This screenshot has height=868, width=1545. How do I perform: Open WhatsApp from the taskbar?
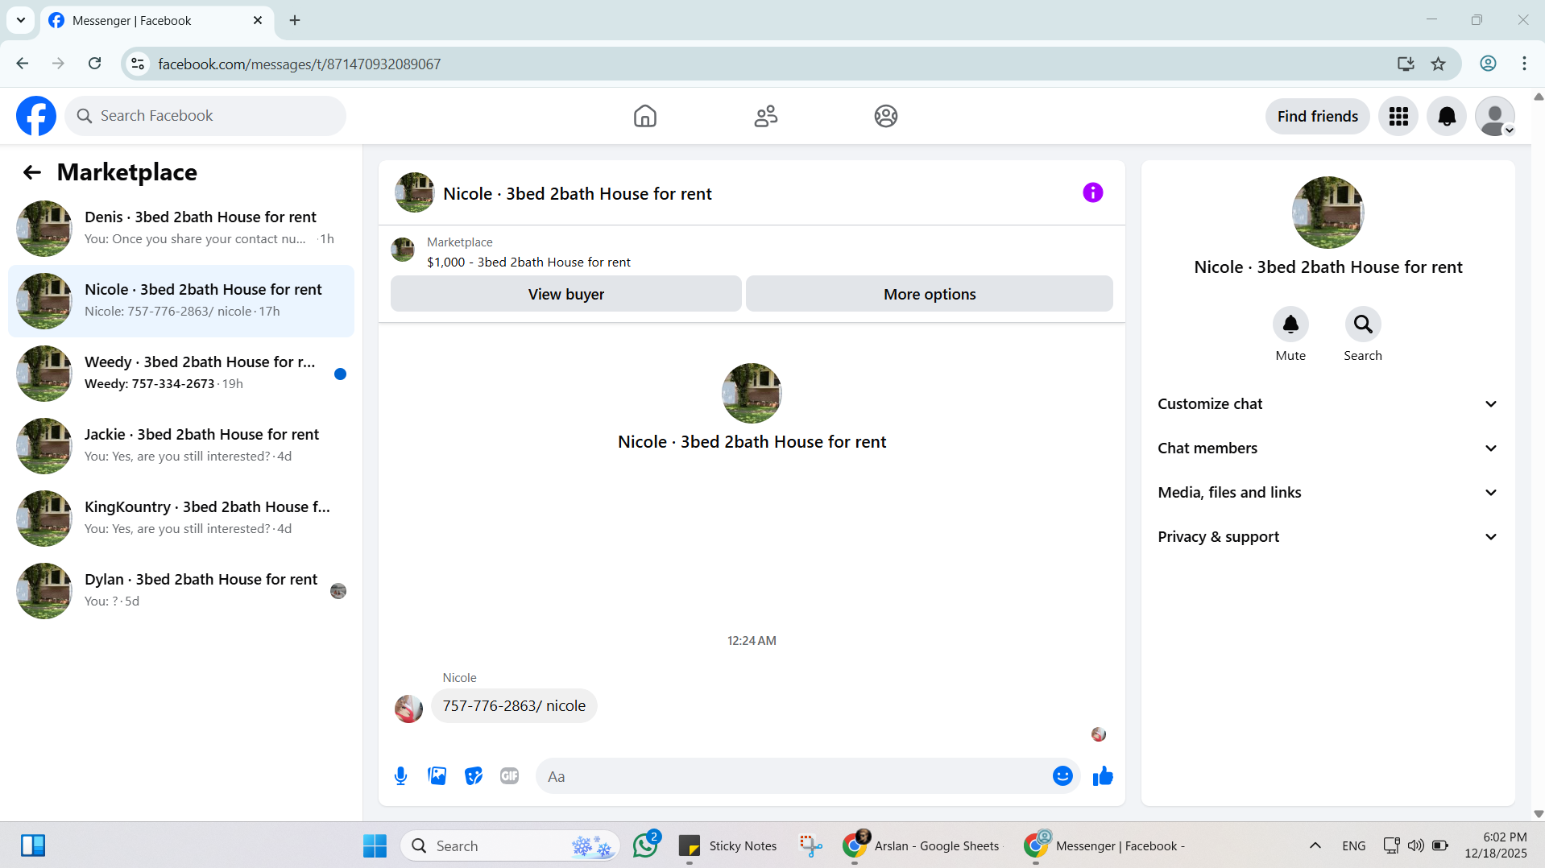[646, 845]
